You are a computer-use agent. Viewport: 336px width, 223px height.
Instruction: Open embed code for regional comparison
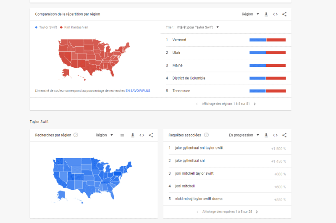tap(276, 14)
